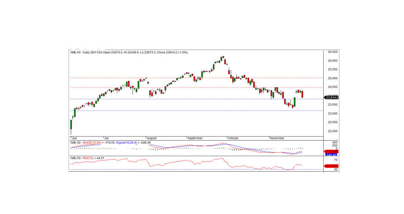Image resolution: width=404 pixels, height=214 pixels.
Task: Select the 26,500 price axis label
Action: tap(332, 52)
